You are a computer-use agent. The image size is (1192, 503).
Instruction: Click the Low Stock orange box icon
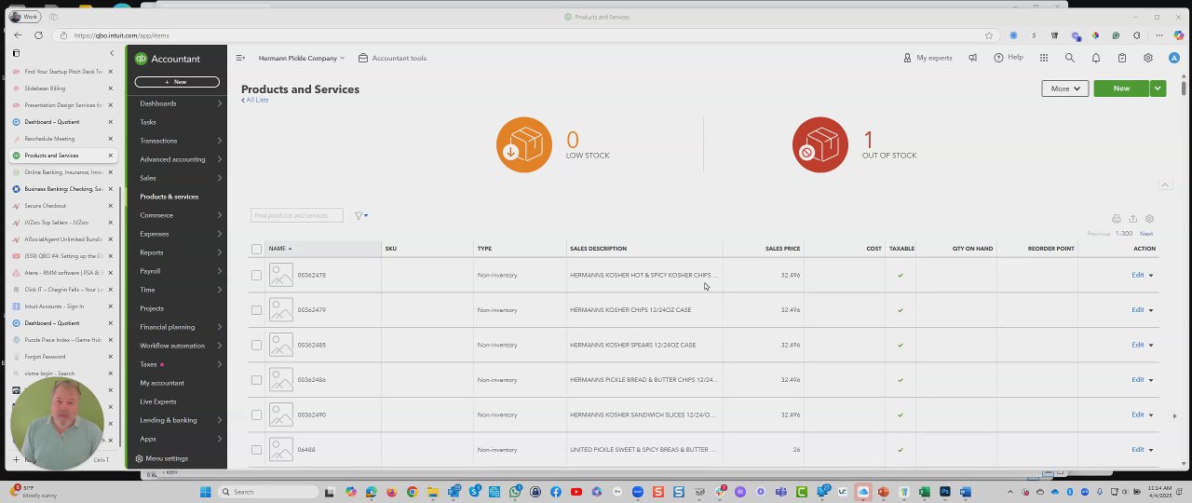[524, 144]
